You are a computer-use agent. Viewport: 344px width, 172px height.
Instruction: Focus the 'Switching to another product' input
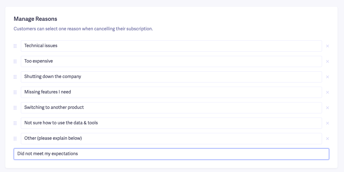coord(171,108)
